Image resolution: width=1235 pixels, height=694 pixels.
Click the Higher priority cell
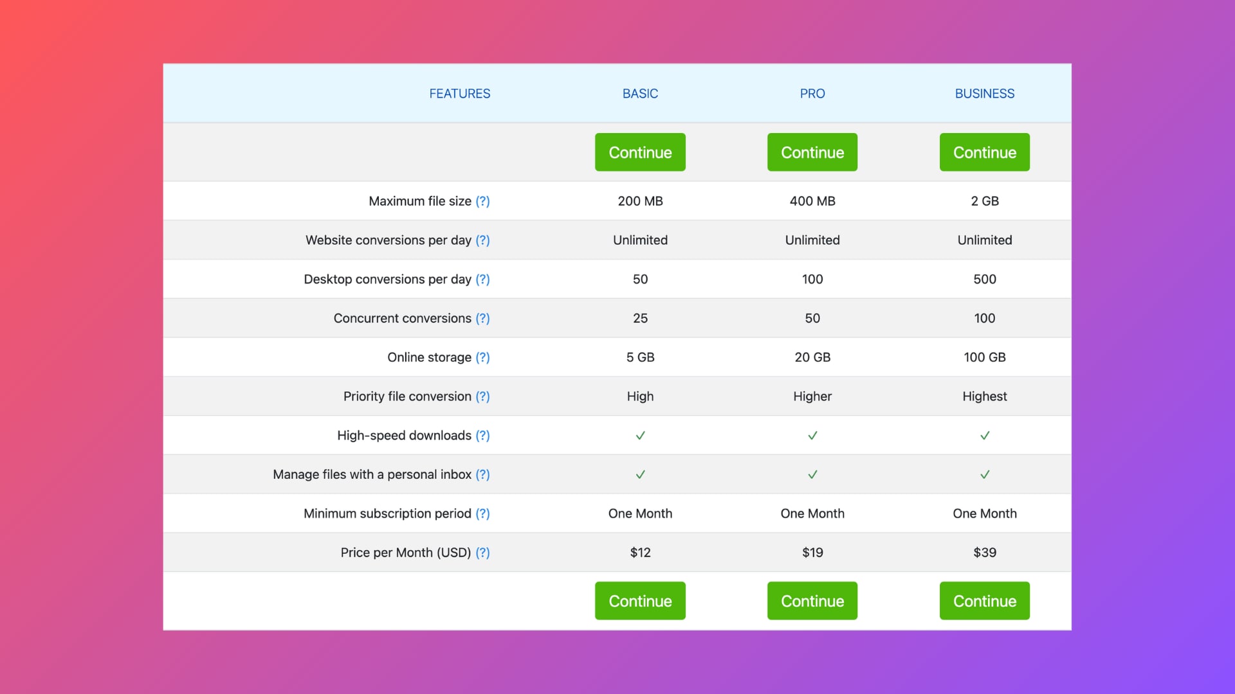point(812,396)
